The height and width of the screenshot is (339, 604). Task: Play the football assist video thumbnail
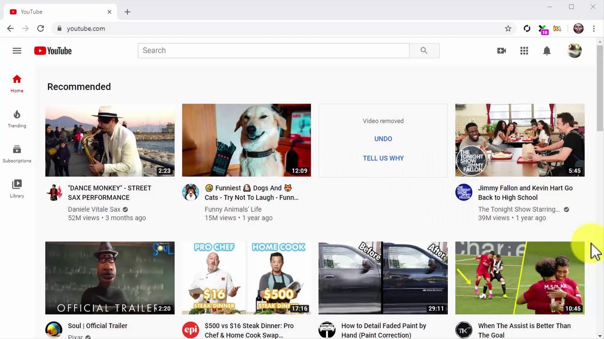coord(520,278)
